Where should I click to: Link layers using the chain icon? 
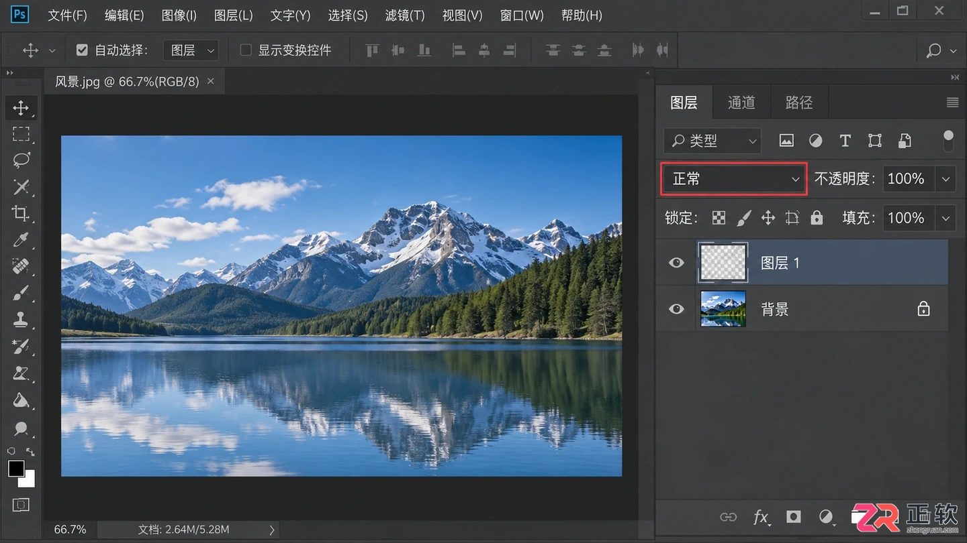[728, 517]
